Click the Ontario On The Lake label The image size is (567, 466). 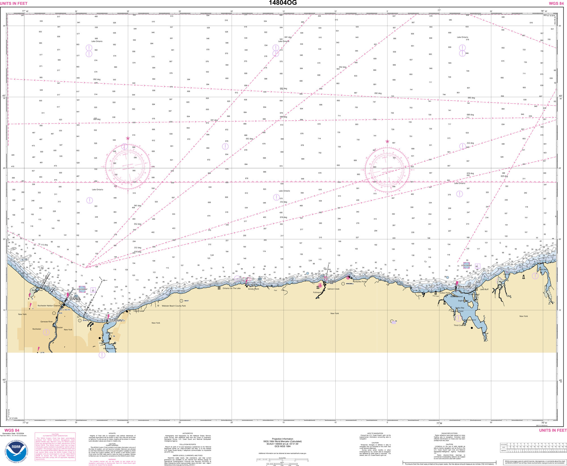tap(232, 288)
